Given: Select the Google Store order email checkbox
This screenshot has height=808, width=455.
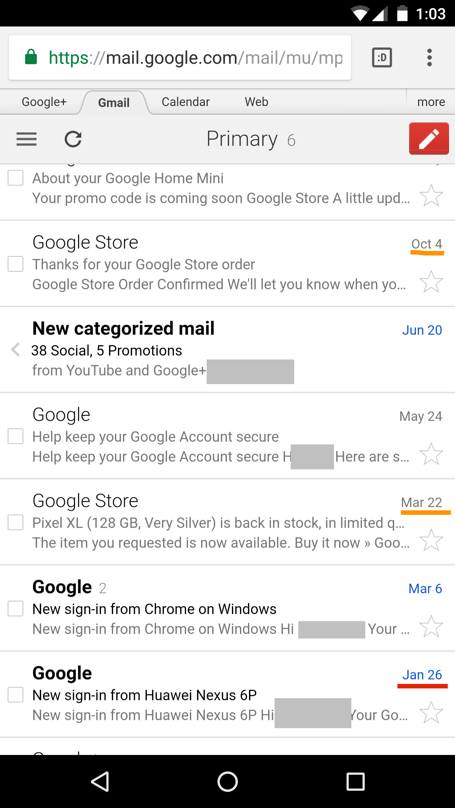Looking at the screenshot, I should pyautogui.click(x=15, y=264).
